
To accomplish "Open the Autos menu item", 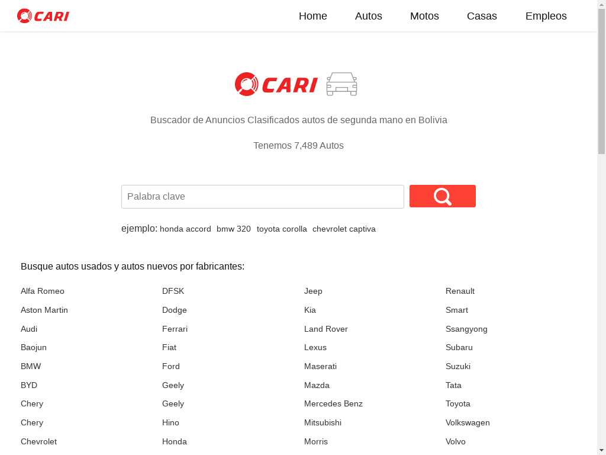I will [368, 16].
